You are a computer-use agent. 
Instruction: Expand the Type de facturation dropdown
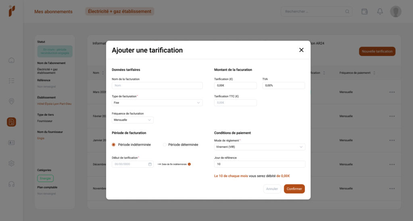coord(157,103)
